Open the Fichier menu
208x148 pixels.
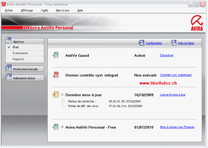coord(9,10)
